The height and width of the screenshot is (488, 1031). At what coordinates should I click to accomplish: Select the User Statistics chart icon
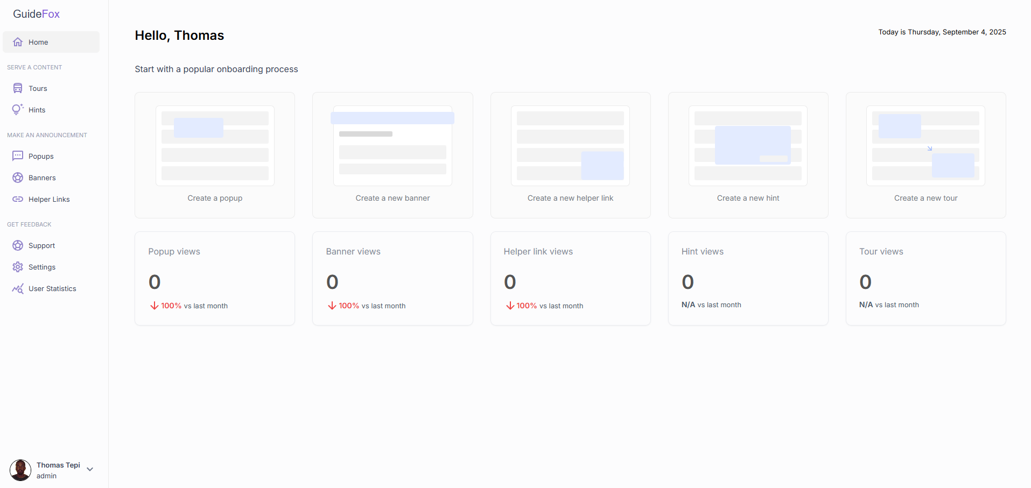(18, 288)
